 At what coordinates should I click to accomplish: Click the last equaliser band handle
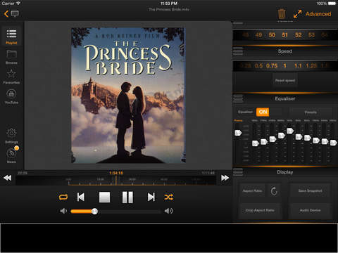(333, 143)
